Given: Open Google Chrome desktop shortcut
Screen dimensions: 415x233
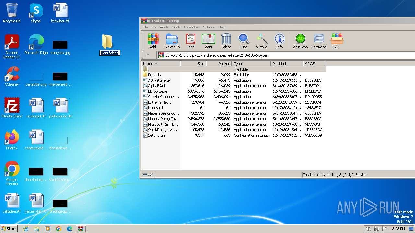Looking at the screenshot, I should point(12,174).
